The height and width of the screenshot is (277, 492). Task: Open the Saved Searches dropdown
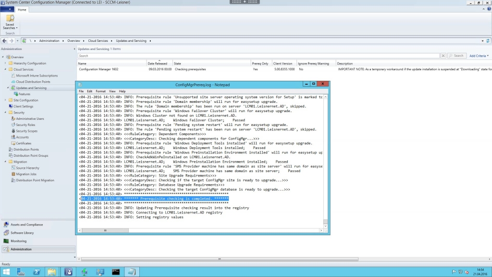pos(10,22)
